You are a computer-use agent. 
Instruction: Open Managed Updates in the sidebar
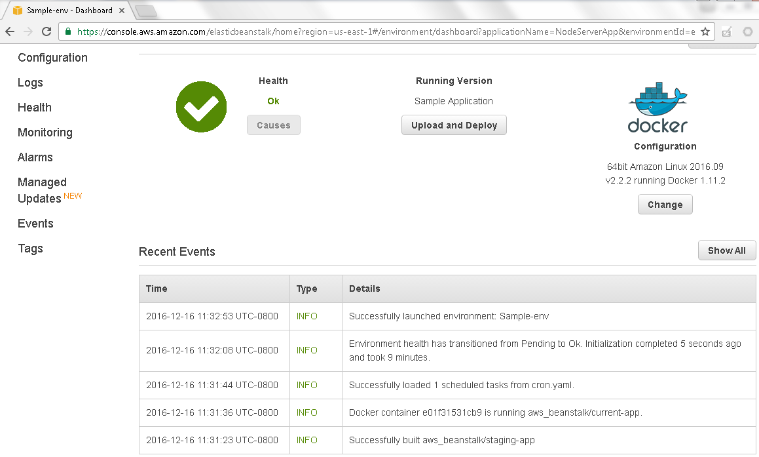pyautogui.click(x=50, y=190)
